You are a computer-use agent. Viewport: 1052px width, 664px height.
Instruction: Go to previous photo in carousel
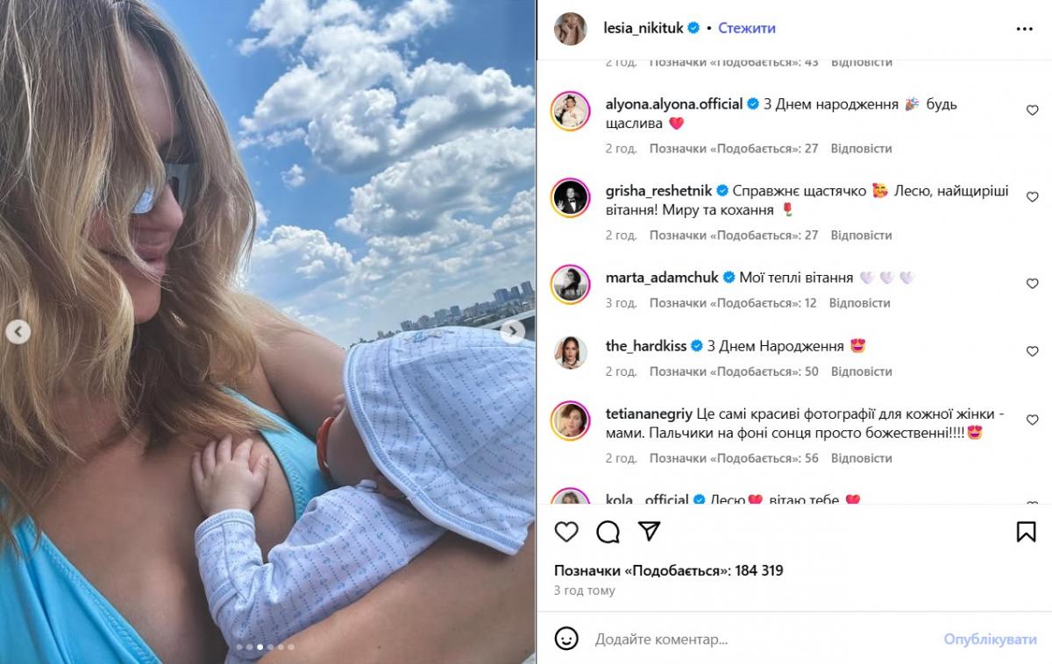tap(18, 331)
